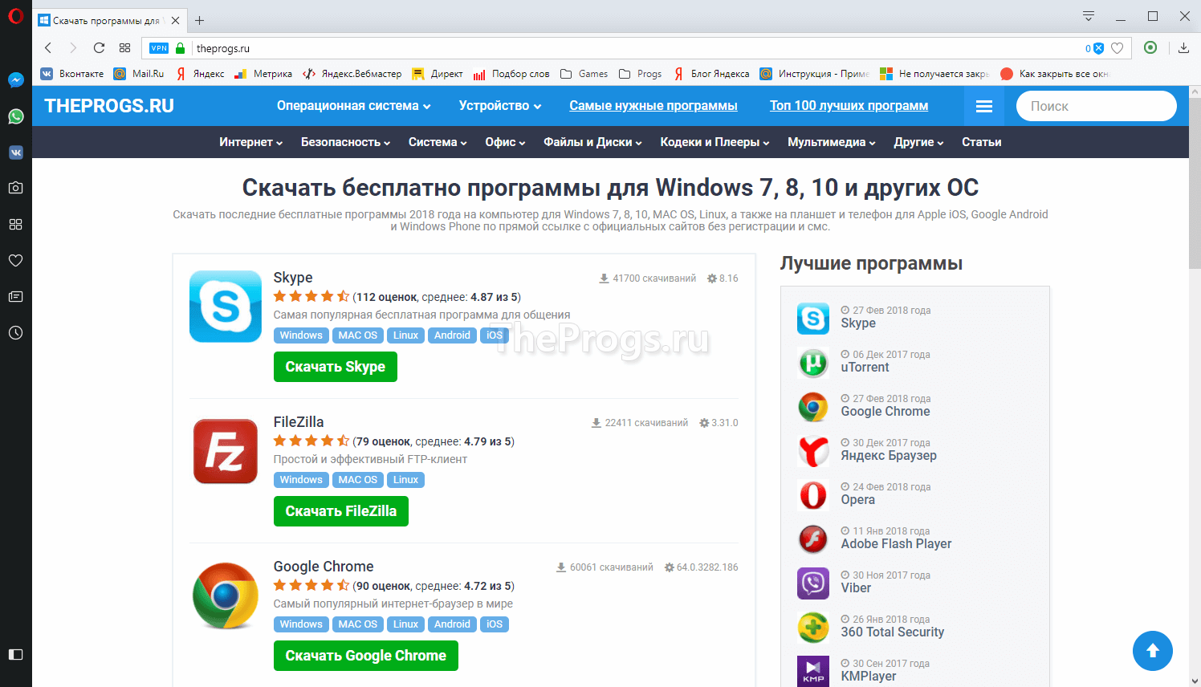
Task: Open Speed Dial start page from toolbar
Action: (x=124, y=48)
